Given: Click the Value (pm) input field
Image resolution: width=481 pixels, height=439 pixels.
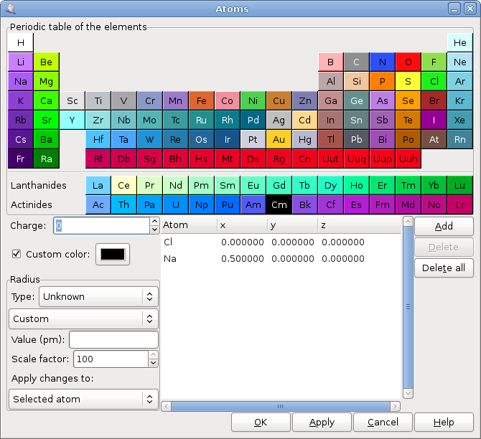Looking at the screenshot, I should [x=113, y=339].
